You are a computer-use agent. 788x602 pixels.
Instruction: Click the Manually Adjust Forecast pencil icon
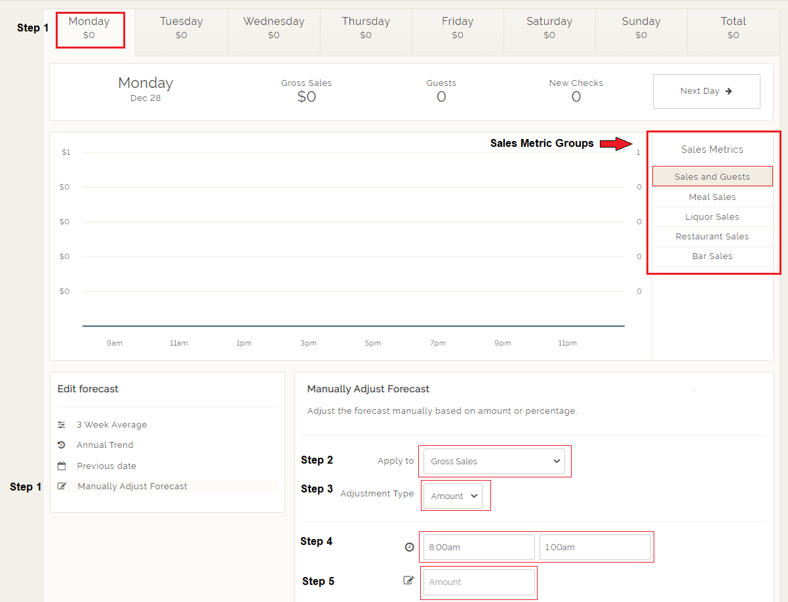click(62, 487)
